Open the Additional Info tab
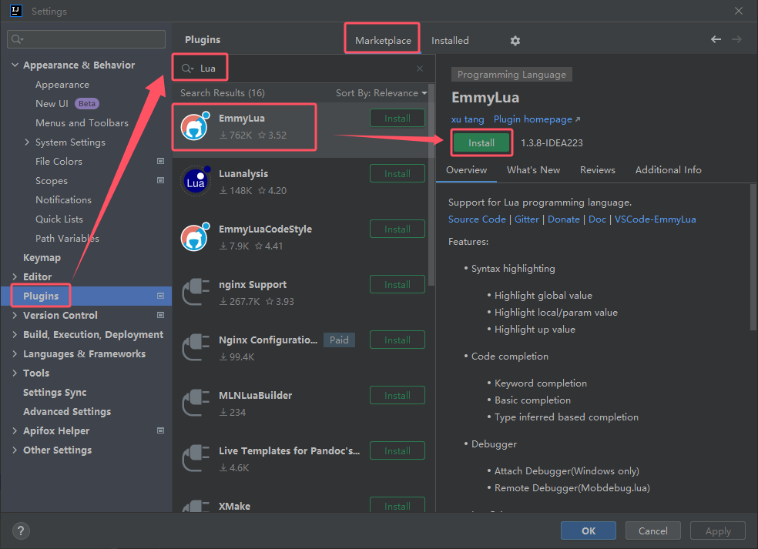The width and height of the screenshot is (758, 549). tap(668, 170)
